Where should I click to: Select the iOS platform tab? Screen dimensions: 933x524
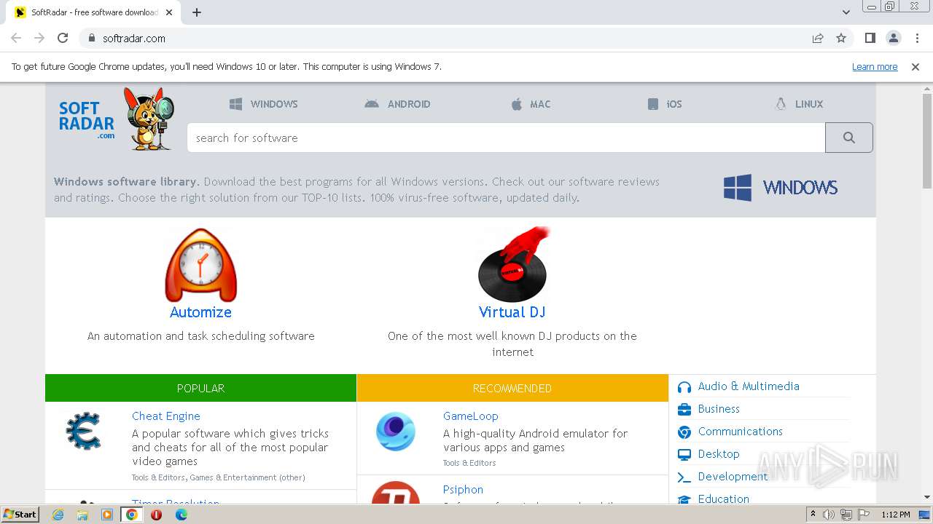tap(665, 104)
